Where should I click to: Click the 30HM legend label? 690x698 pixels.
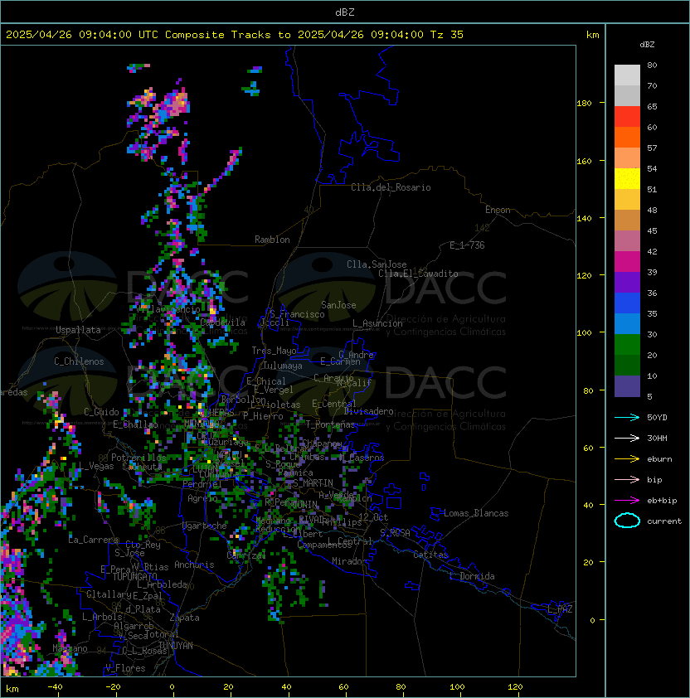(x=657, y=438)
